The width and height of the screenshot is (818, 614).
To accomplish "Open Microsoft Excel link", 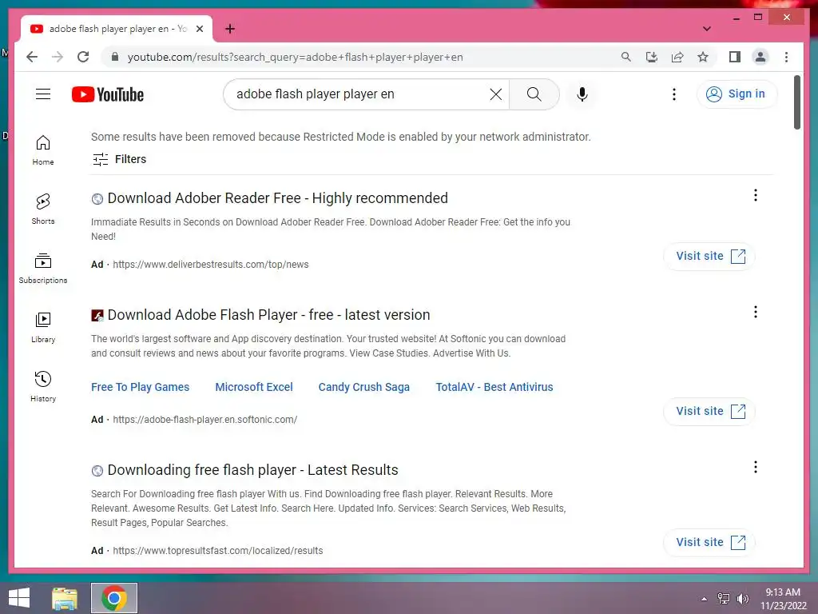I will [254, 387].
